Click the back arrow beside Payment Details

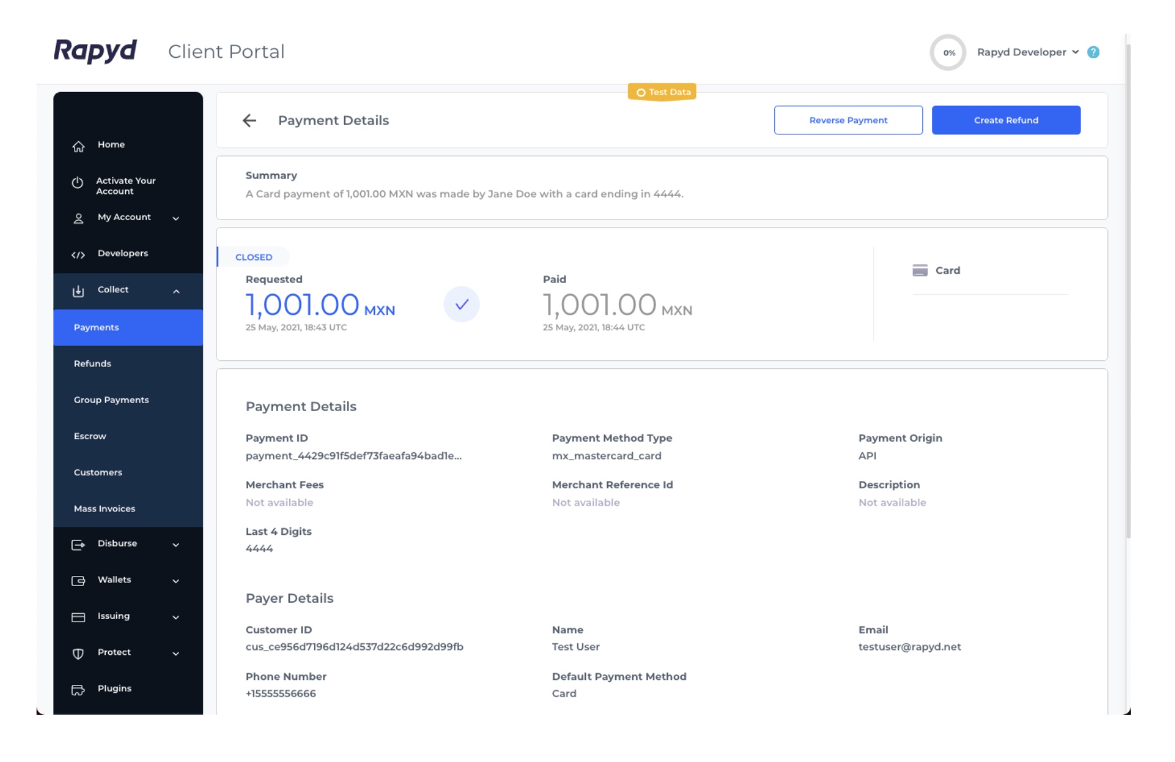tap(249, 121)
